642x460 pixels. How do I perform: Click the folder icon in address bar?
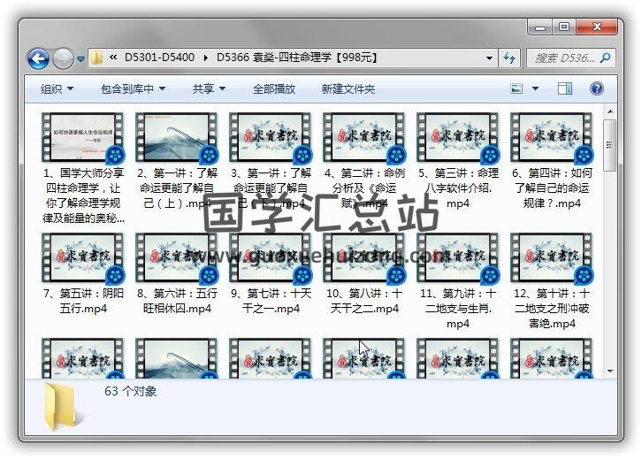(x=97, y=57)
